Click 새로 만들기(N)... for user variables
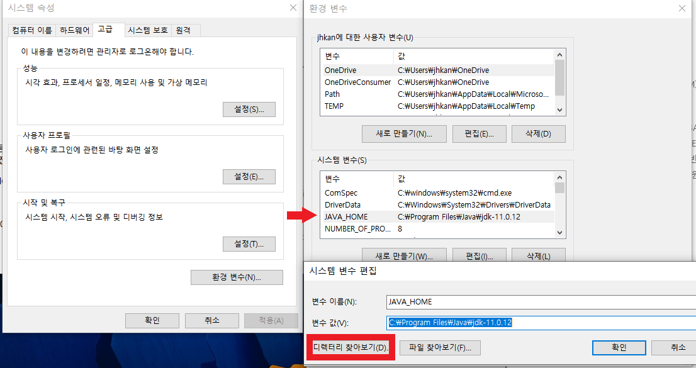Screen dimensions: 696x368 (404, 134)
